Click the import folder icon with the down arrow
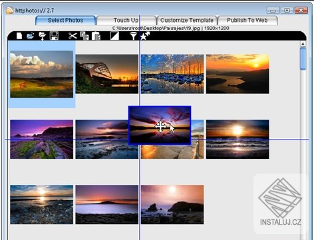 coord(42,36)
